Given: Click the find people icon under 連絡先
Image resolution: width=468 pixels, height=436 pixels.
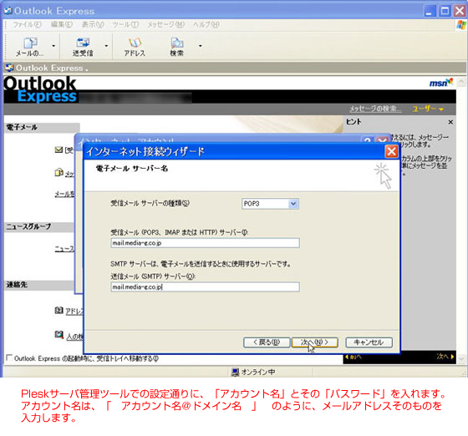Looking at the screenshot, I should click(59, 335).
